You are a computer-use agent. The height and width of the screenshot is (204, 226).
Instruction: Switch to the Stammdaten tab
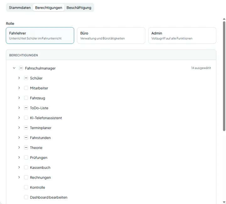click(x=20, y=8)
